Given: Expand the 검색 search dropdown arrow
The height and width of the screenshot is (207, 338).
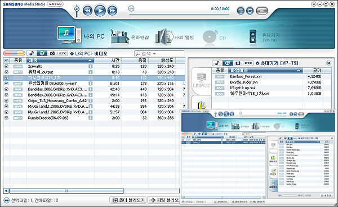Looking at the screenshot, I should (154, 53).
